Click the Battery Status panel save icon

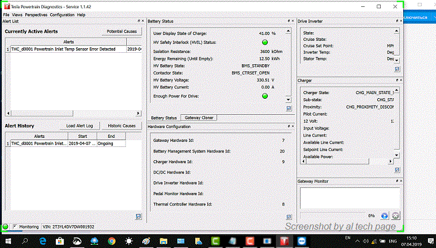(289, 108)
